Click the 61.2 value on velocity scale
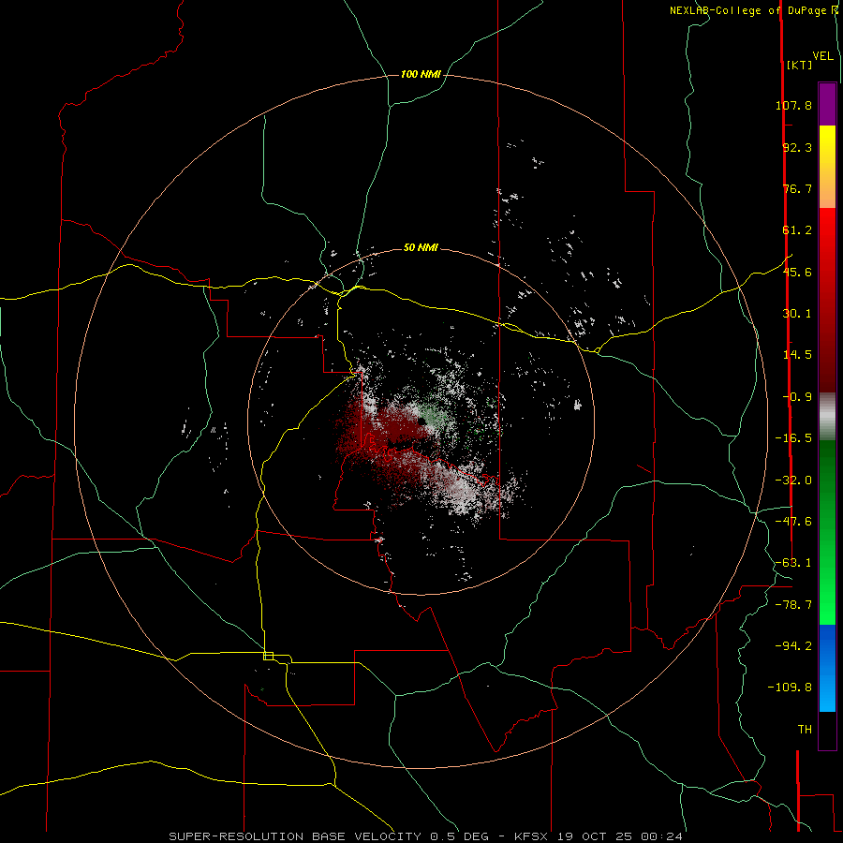 point(797,230)
